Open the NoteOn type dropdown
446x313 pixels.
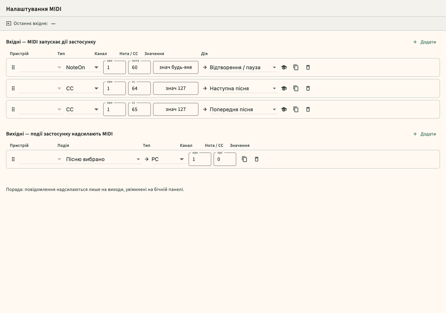[x=83, y=67]
